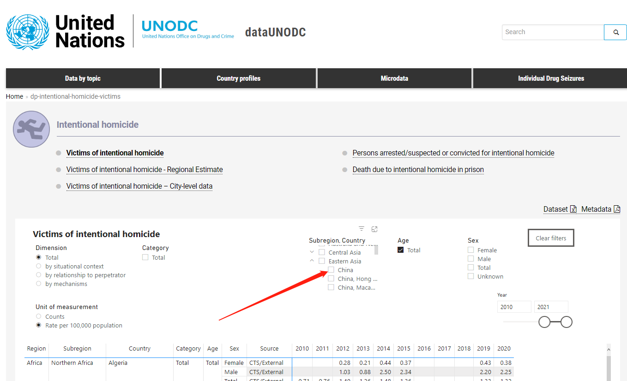Viewport: 627px width, 381px height.
Task: Click into the Search text field
Action: (552, 32)
